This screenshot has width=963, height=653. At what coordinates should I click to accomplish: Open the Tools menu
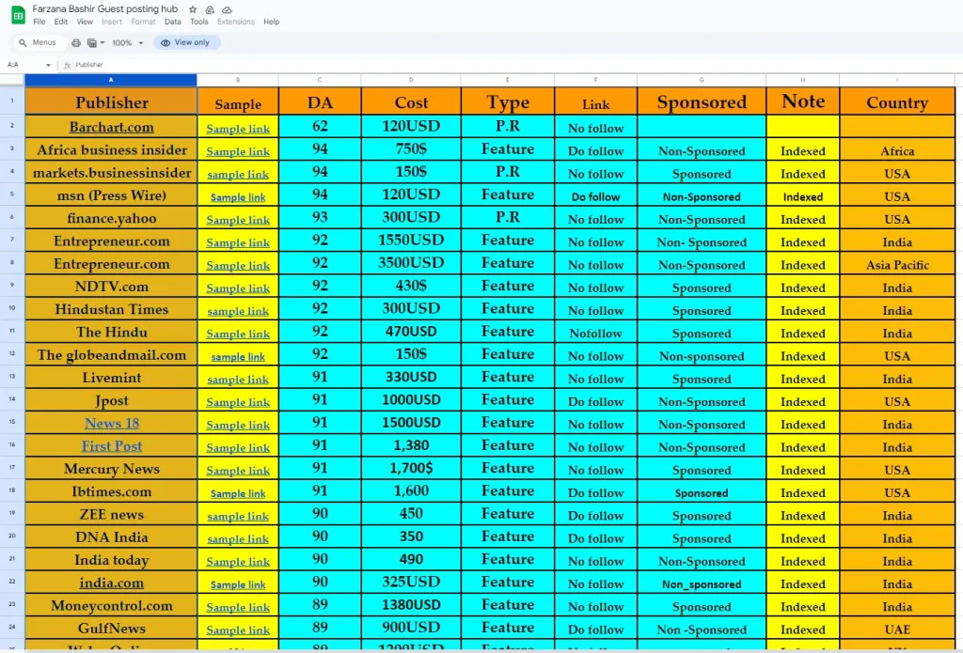pos(199,22)
